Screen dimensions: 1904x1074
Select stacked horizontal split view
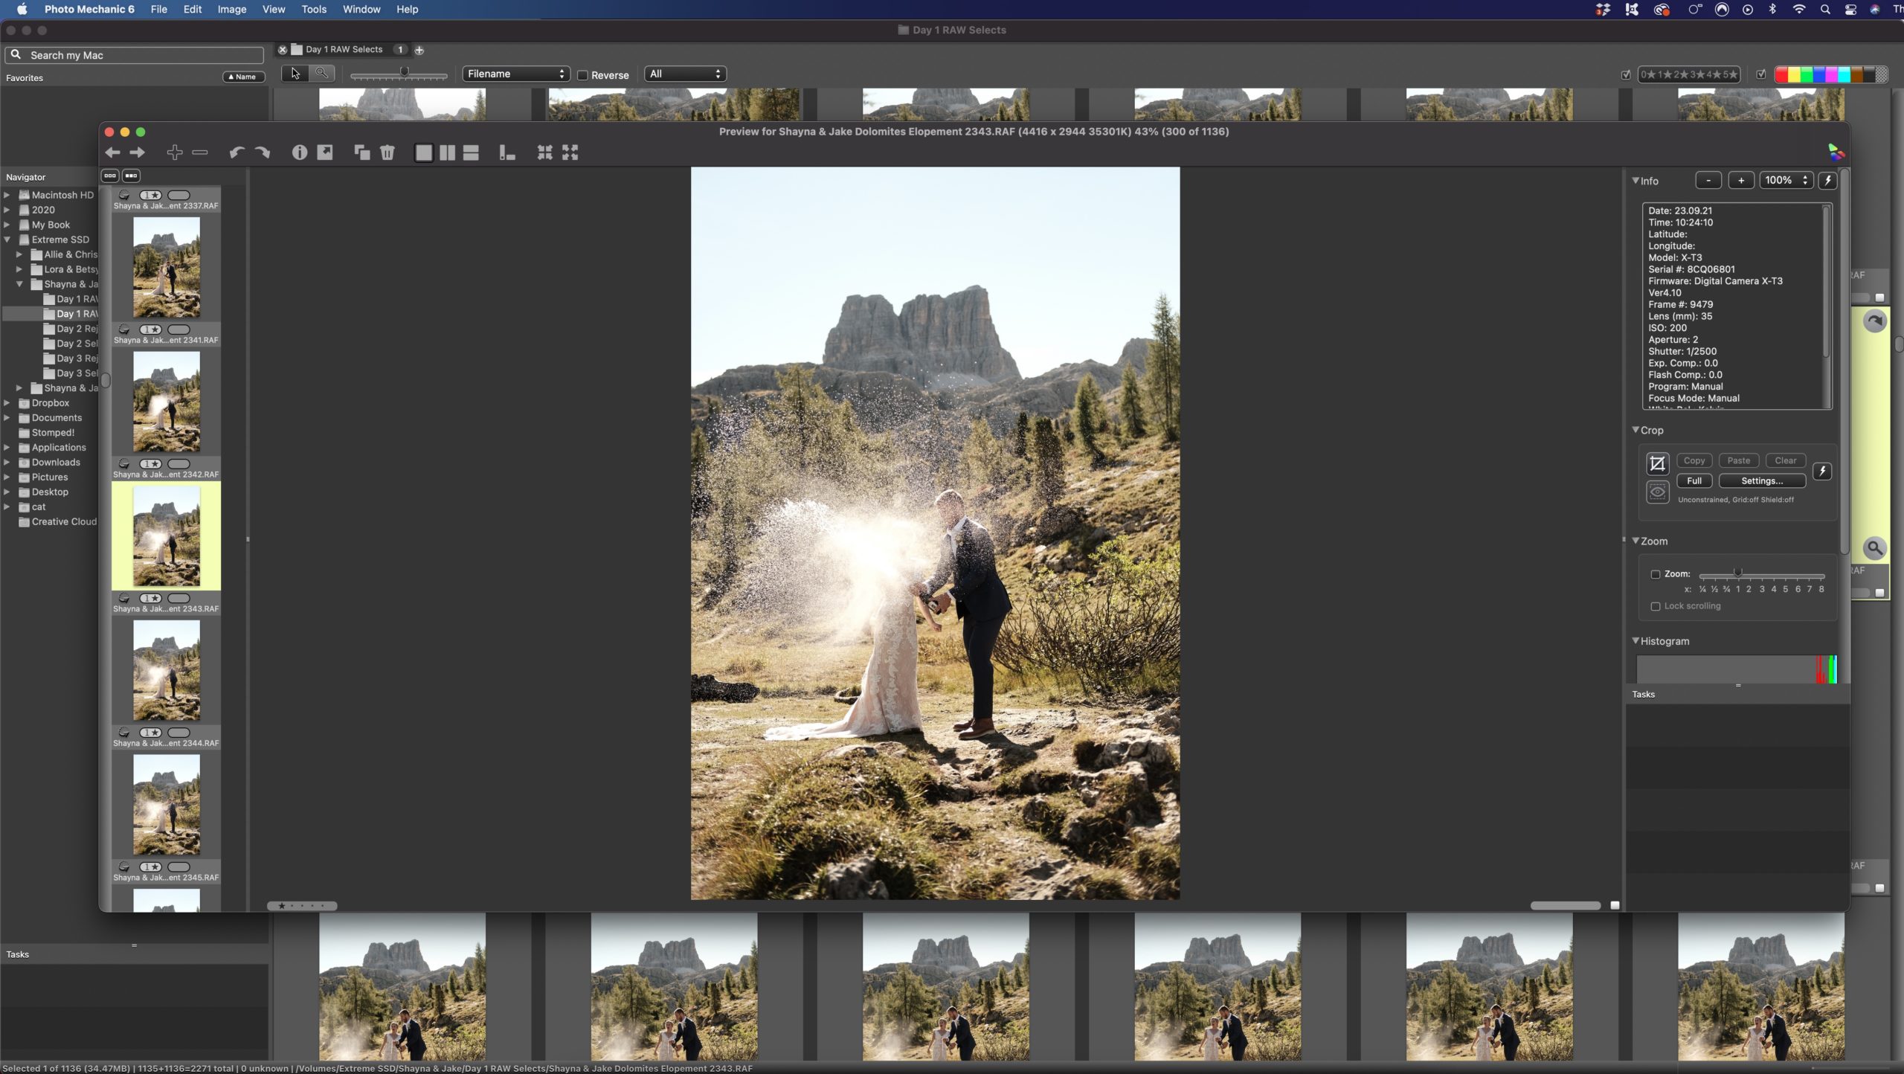click(471, 152)
